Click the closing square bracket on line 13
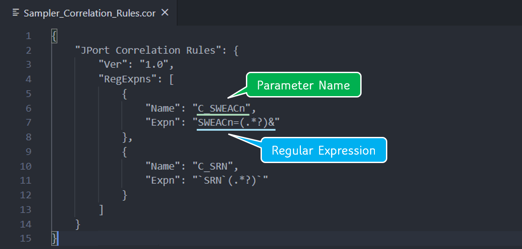 pos(101,210)
